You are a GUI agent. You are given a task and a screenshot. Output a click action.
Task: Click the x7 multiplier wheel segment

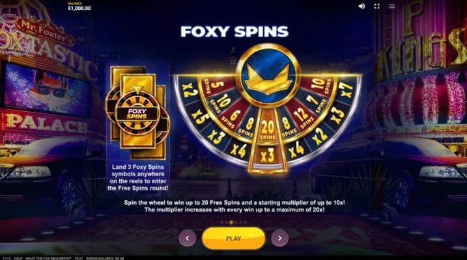(x=347, y=89)
